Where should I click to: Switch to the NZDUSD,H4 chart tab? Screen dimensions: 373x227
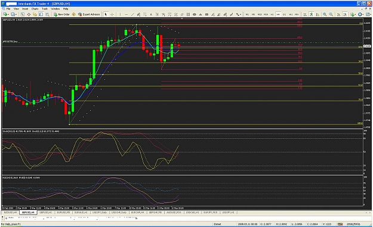(x=11, y=212)
